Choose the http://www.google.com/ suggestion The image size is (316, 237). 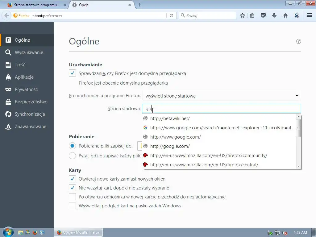tap(219, 137)
